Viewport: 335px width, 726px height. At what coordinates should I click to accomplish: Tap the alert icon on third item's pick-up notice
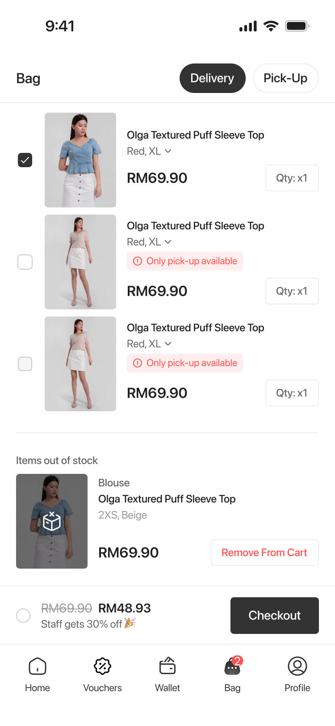coord(138,363)
